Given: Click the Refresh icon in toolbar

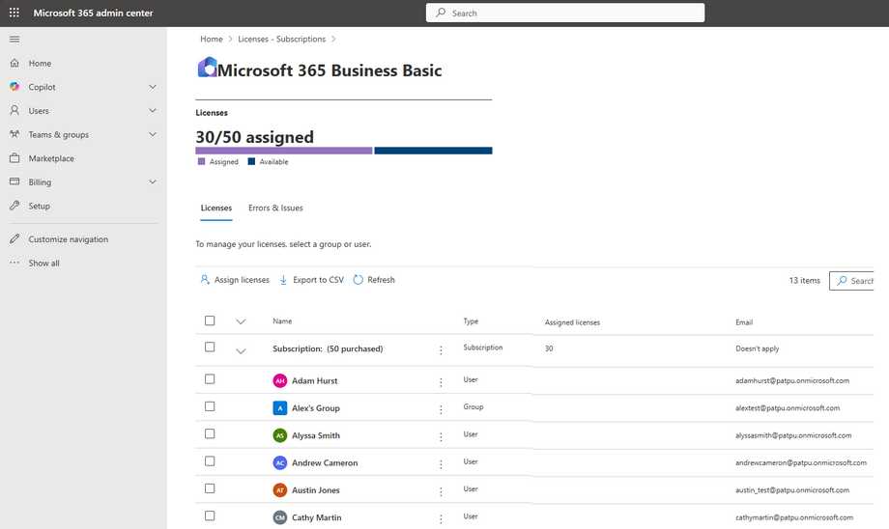Looking at the screenshot, I should tap(358, 280).
